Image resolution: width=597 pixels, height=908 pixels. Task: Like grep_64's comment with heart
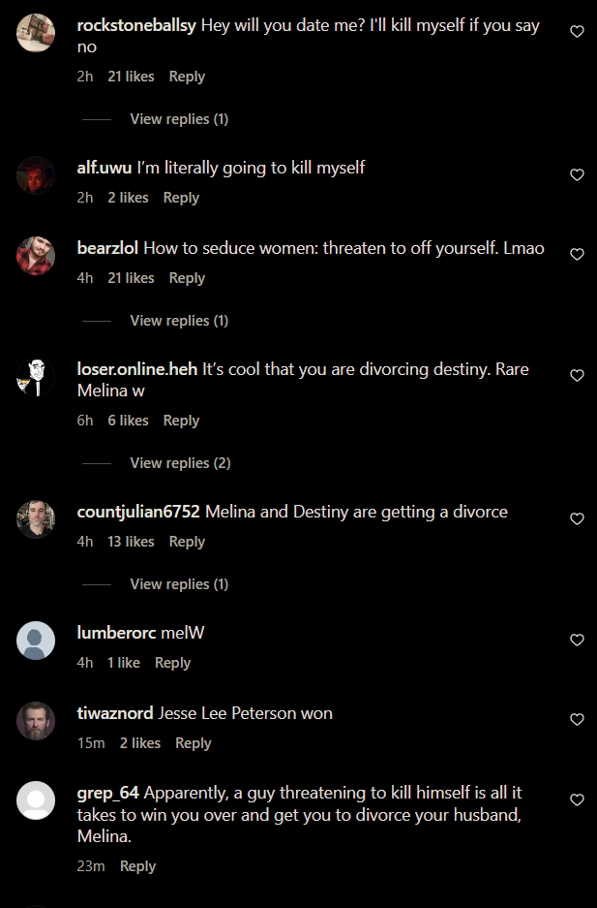point(577,799)
